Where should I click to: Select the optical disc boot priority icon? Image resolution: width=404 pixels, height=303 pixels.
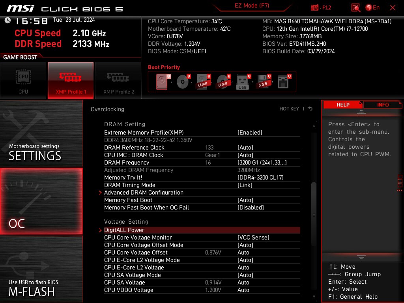(x=183, y=82)
